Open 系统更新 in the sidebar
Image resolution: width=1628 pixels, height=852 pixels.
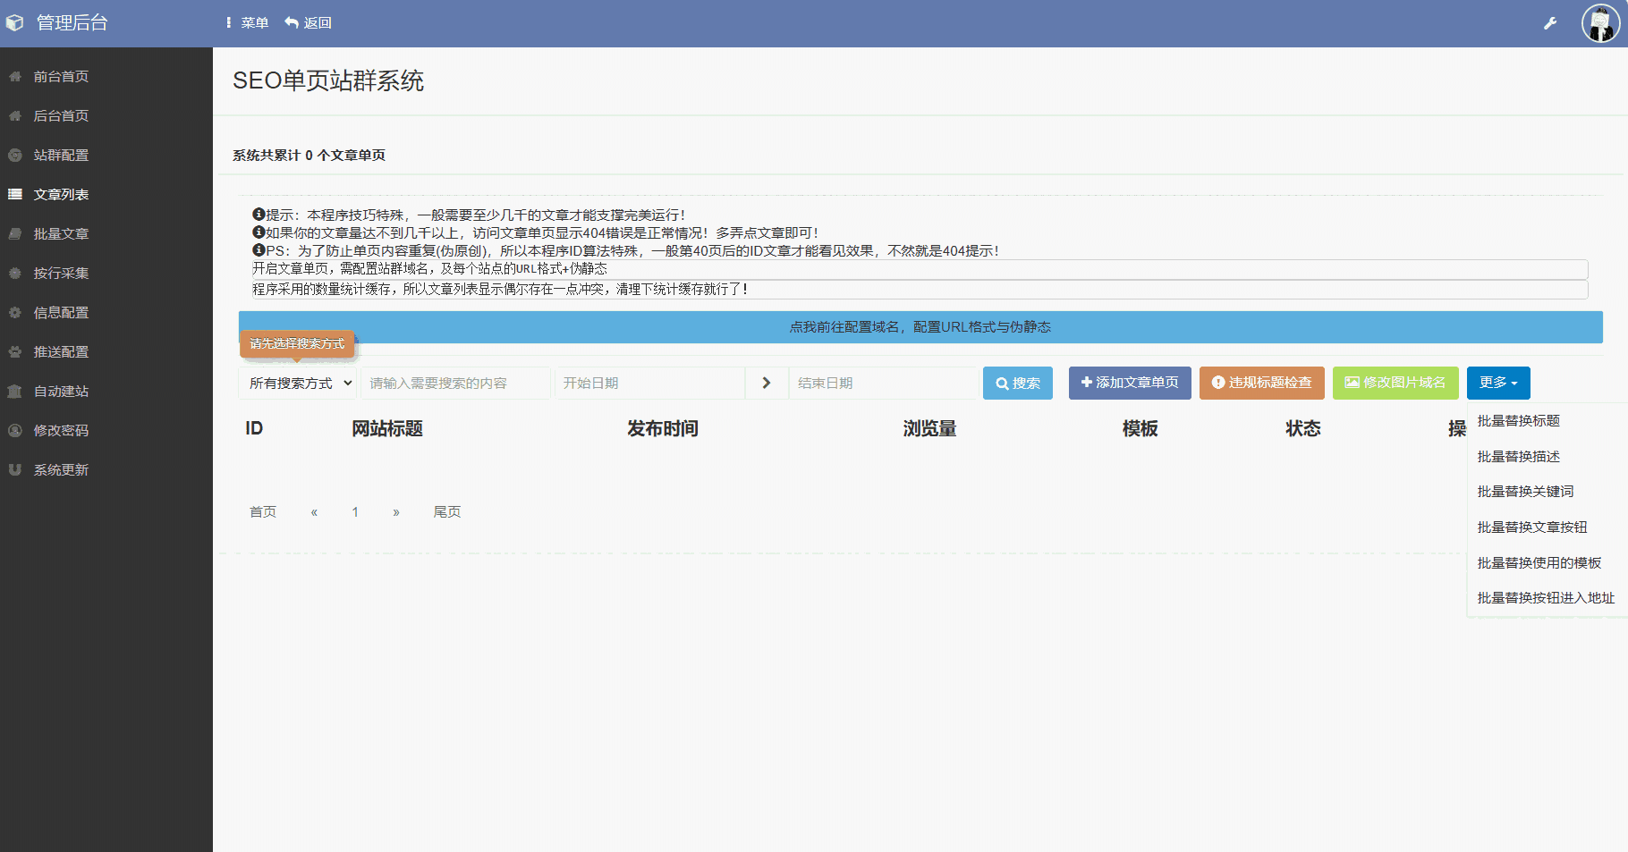pos(61,469)
